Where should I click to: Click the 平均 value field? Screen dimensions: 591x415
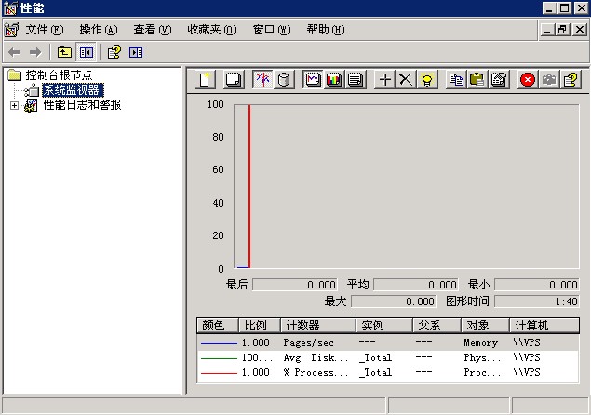click(x=416, y=285)
